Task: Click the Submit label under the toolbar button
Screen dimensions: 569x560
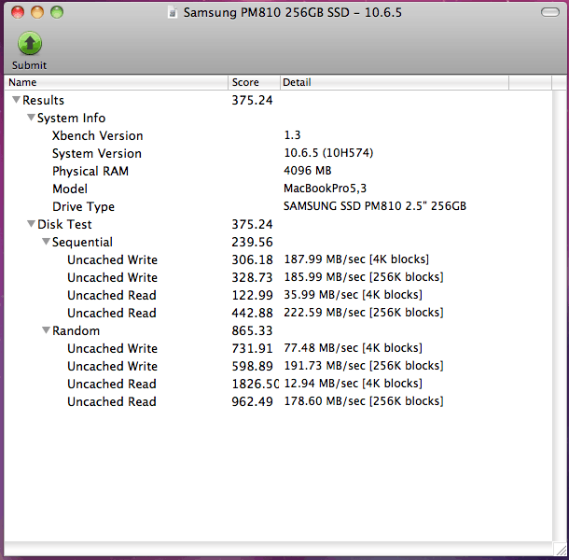Action: click(x=29, y=65)
